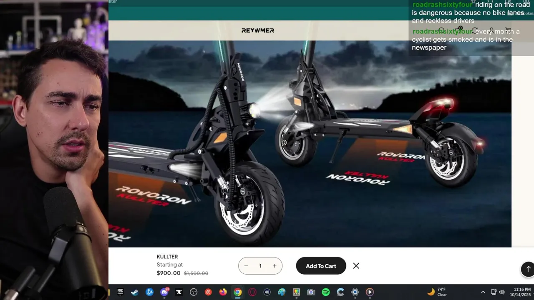
Task: Open Spotify from the taskbar
Action: pos(326,292)
